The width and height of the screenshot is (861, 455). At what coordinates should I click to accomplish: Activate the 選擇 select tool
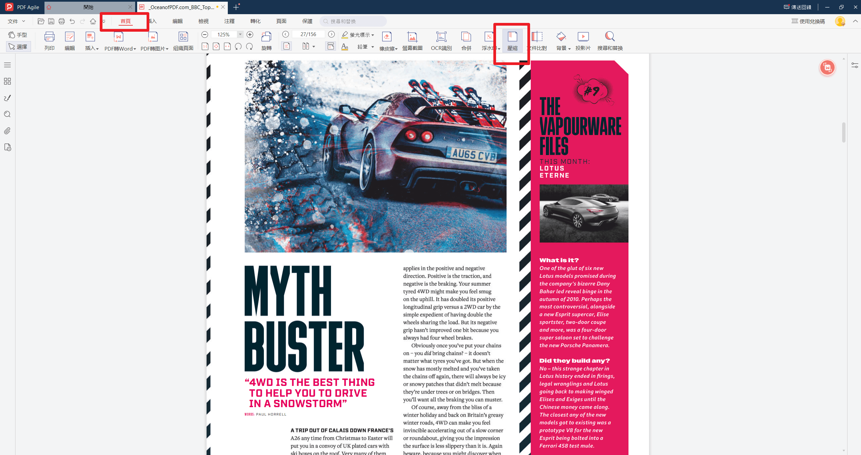(x=19, y=47)
